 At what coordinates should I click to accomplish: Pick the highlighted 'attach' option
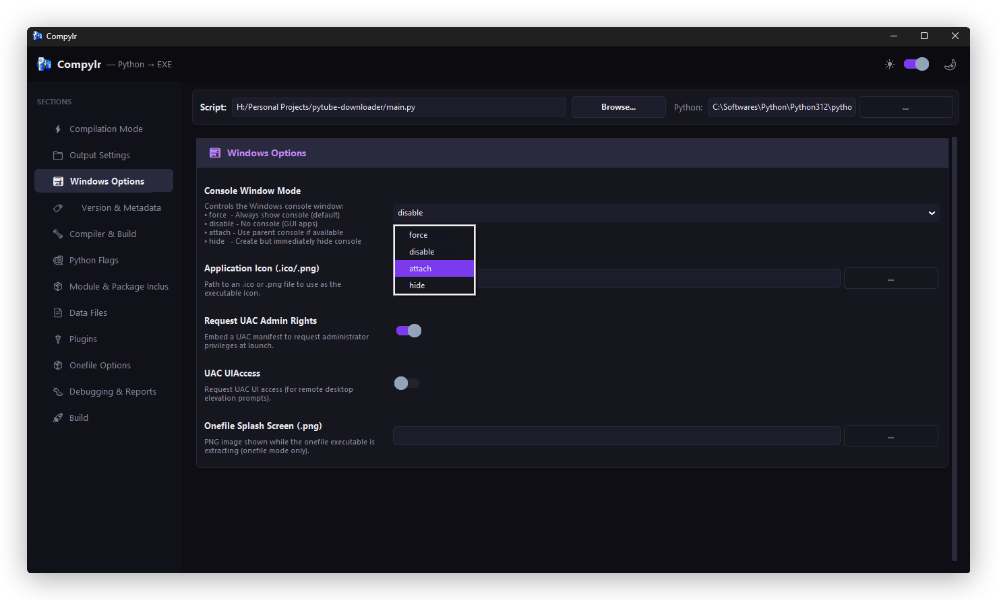pyautogui.click(x=434, y=269)
